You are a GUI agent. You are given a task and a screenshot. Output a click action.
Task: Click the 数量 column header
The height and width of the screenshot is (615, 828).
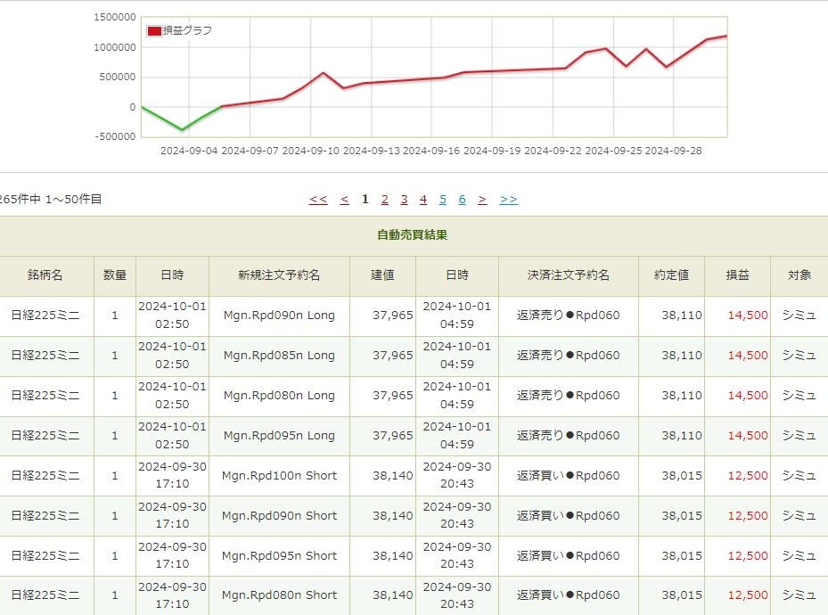click(115, 275)
